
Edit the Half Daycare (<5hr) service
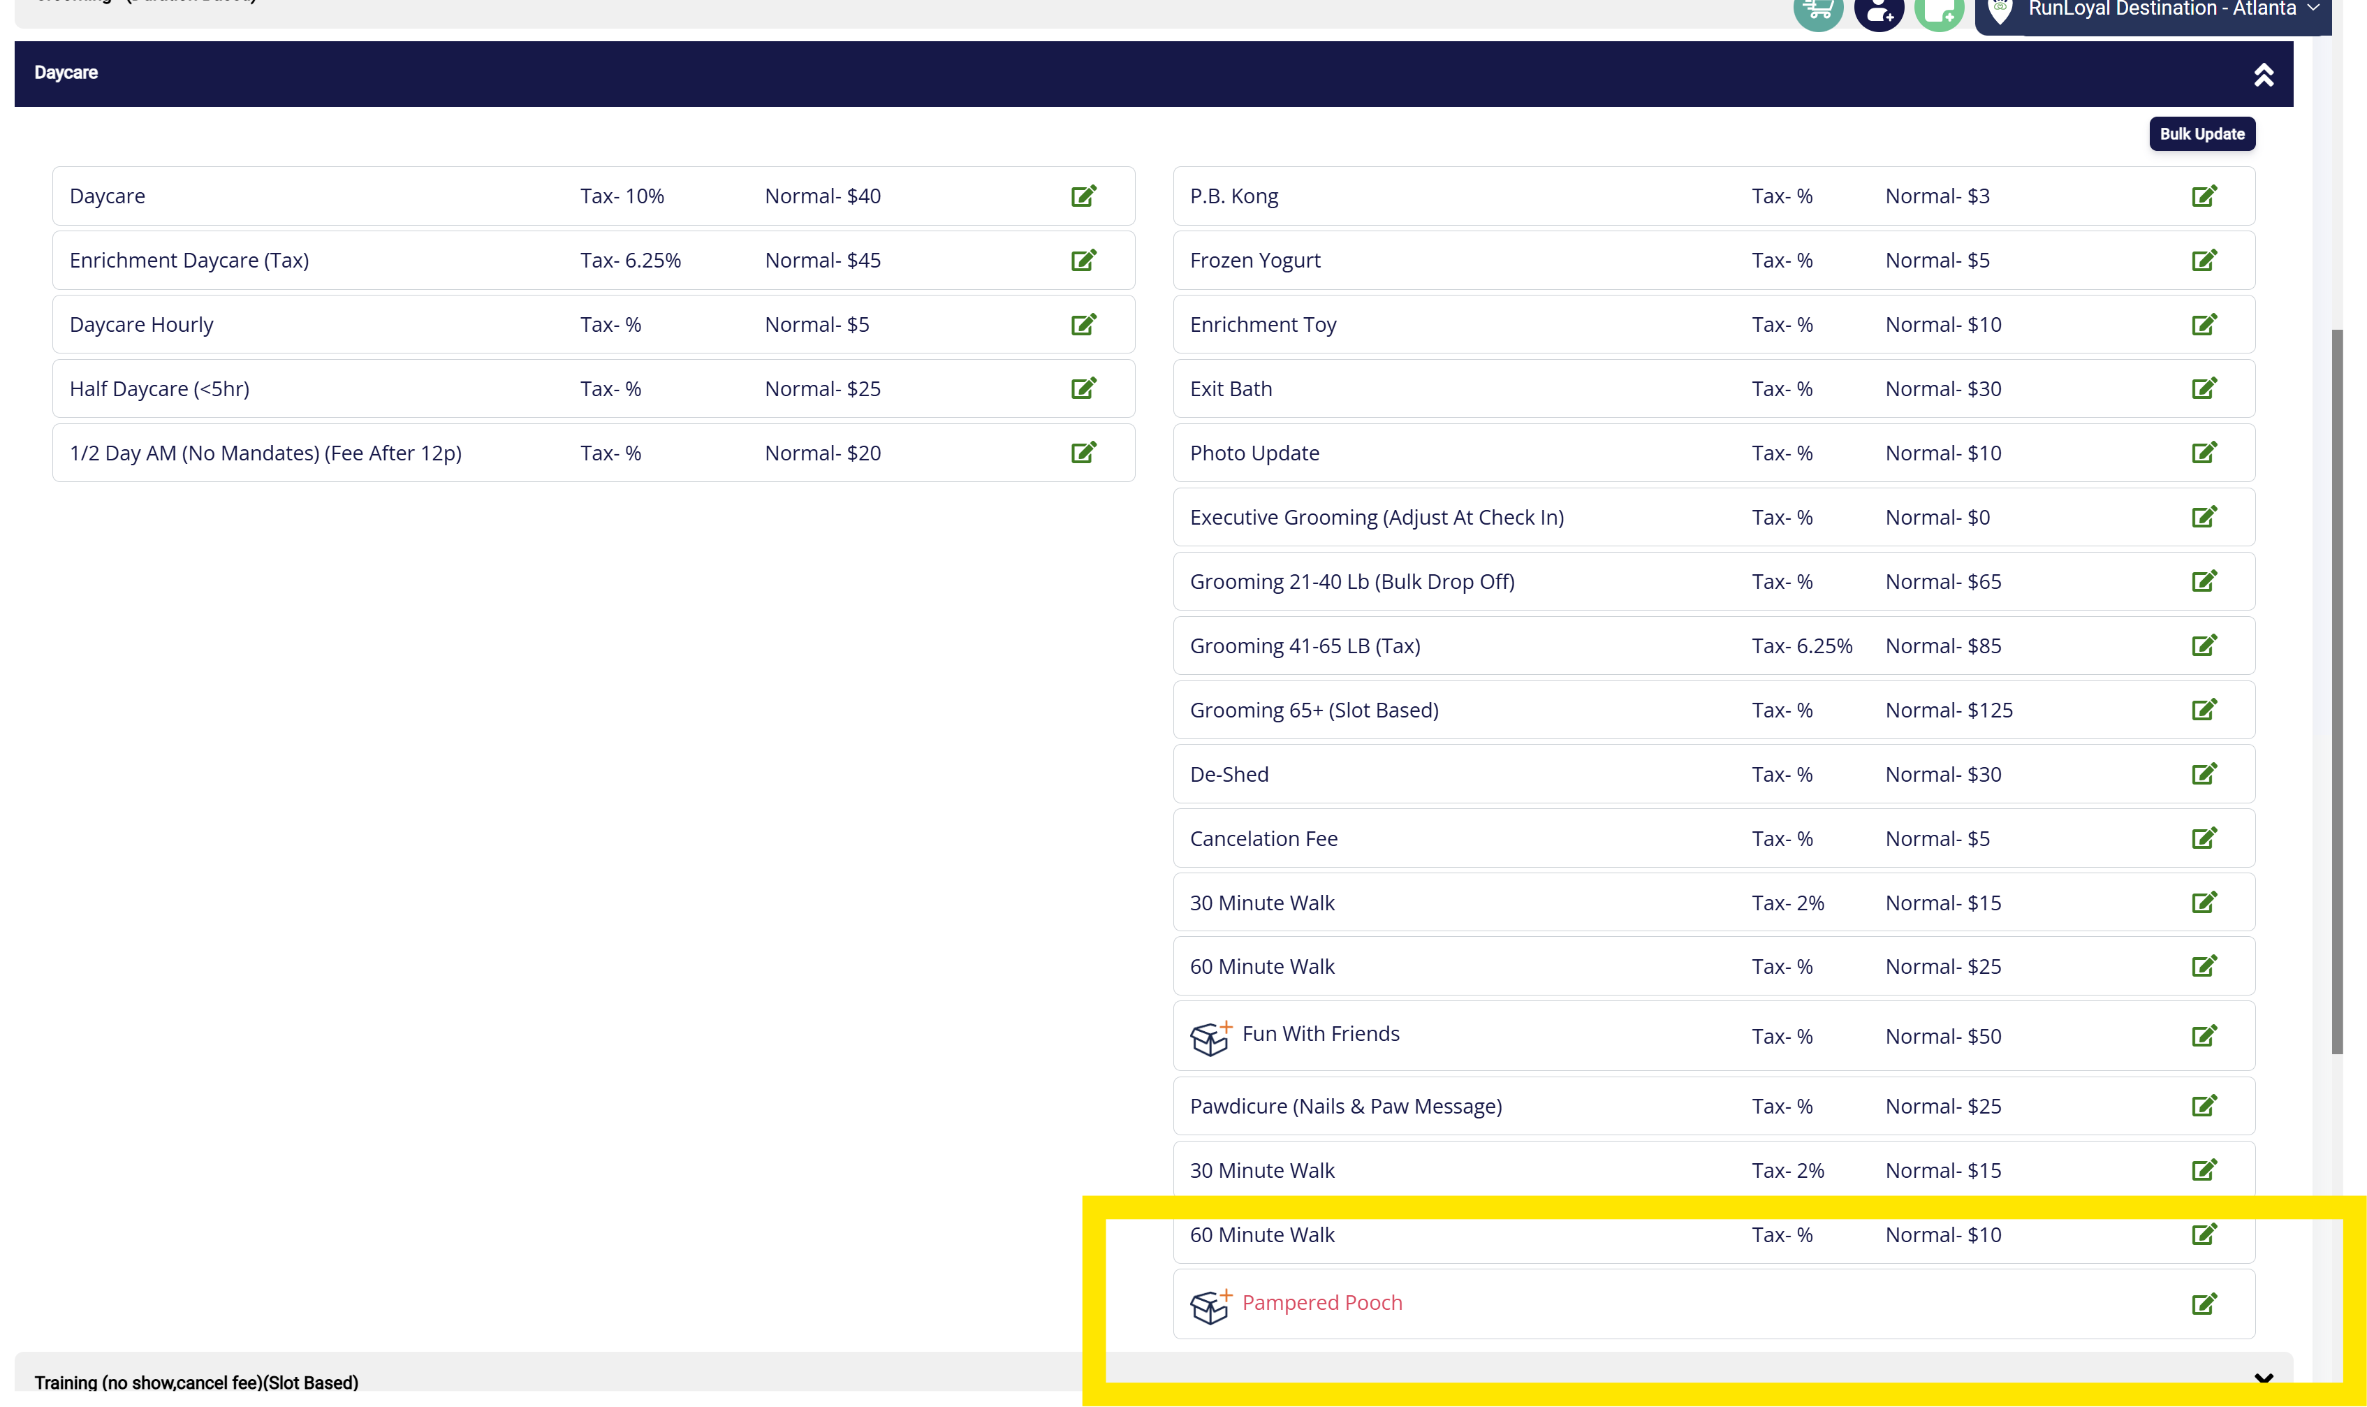(x=1083, y=388)
